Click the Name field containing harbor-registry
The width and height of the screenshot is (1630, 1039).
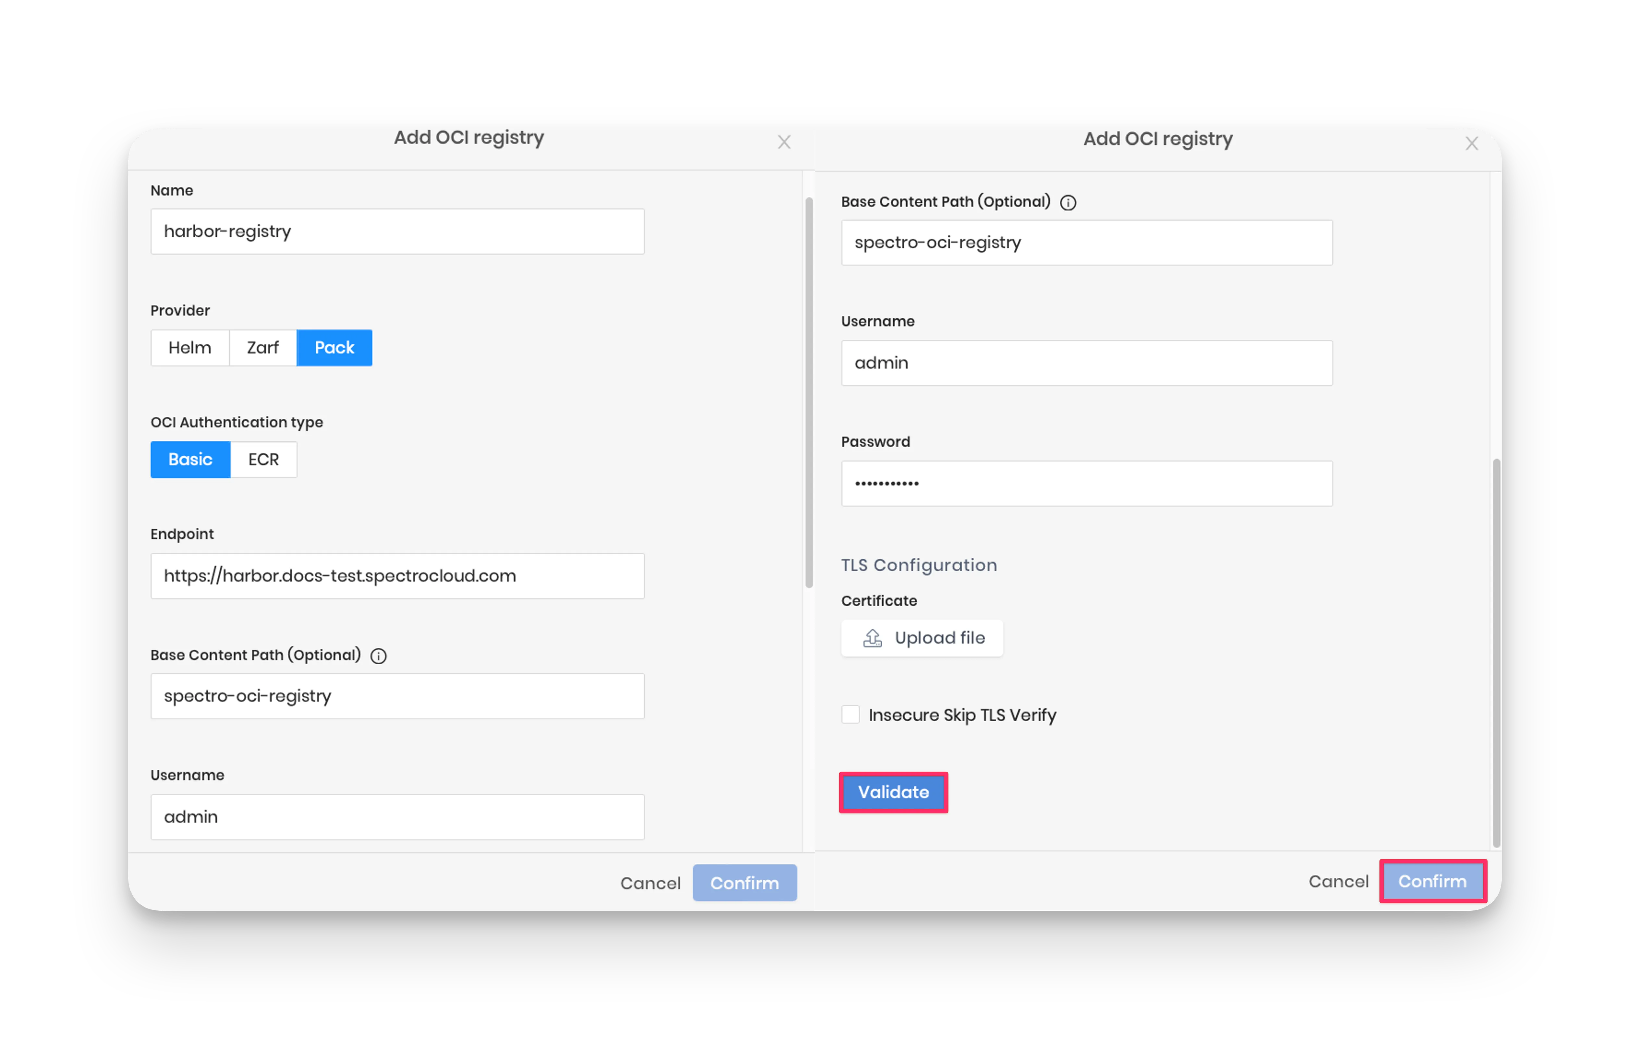click(x=397, y=231)
